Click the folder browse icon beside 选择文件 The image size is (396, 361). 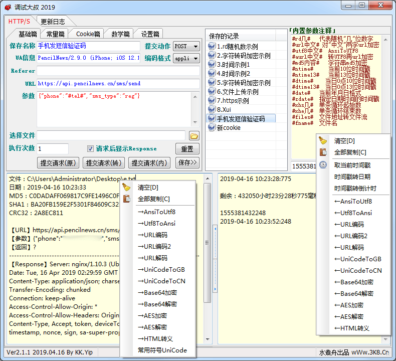tap(194, 135)
